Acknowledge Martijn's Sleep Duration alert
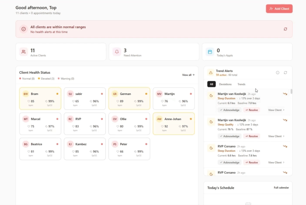Viewport: 306px width, 205px height. pos(229,110)
